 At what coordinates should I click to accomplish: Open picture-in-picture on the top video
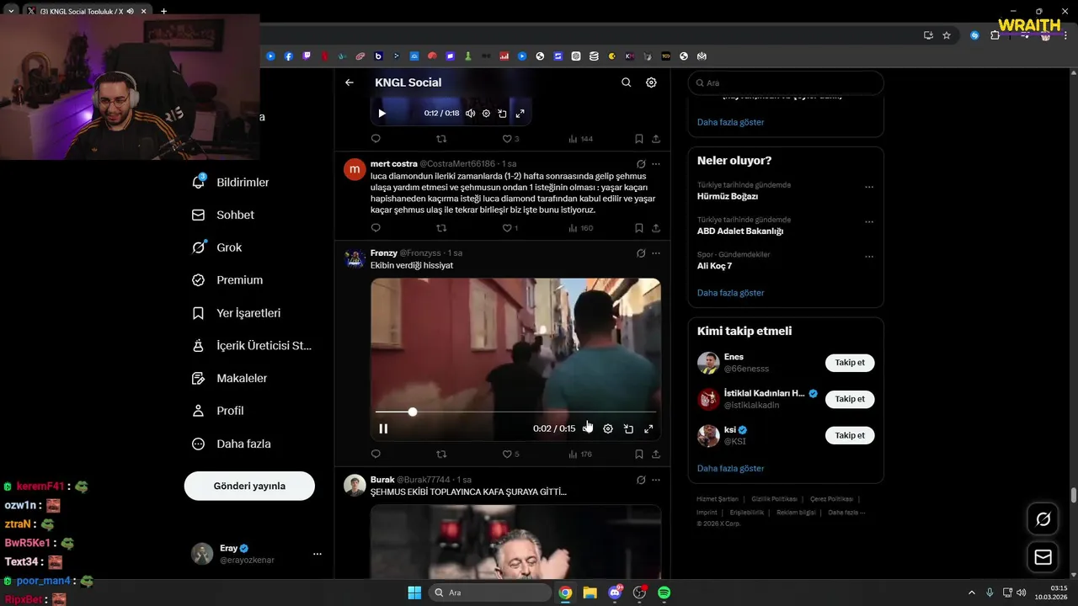(502, 114)
